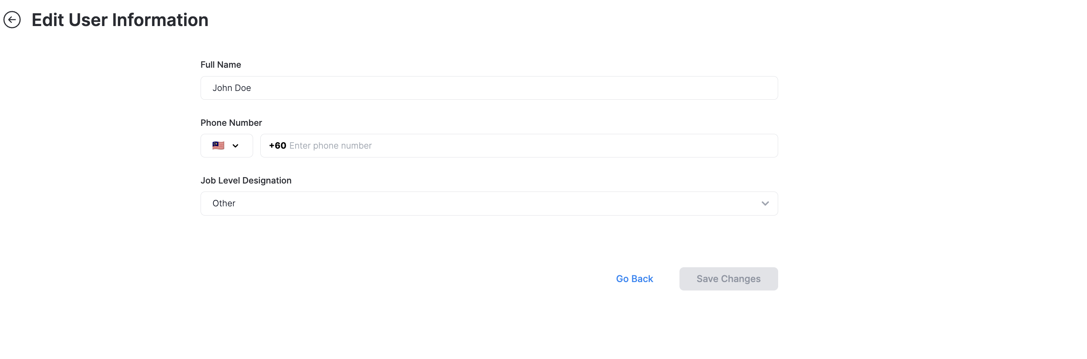The width and height of the screenshot is (1087, 359).
Task: Click the back arrow icon beside the title
Action: [12, 20]
